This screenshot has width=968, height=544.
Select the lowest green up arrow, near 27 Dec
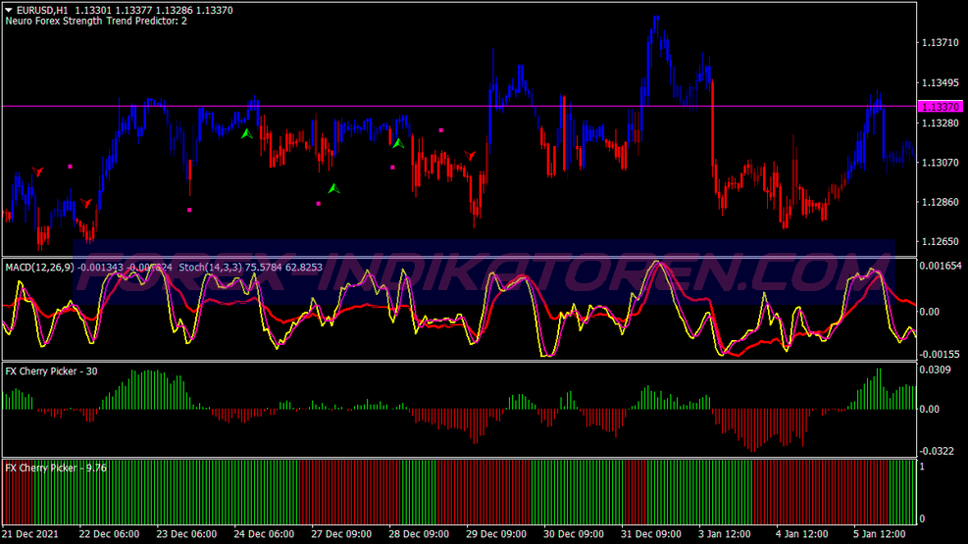334,188
